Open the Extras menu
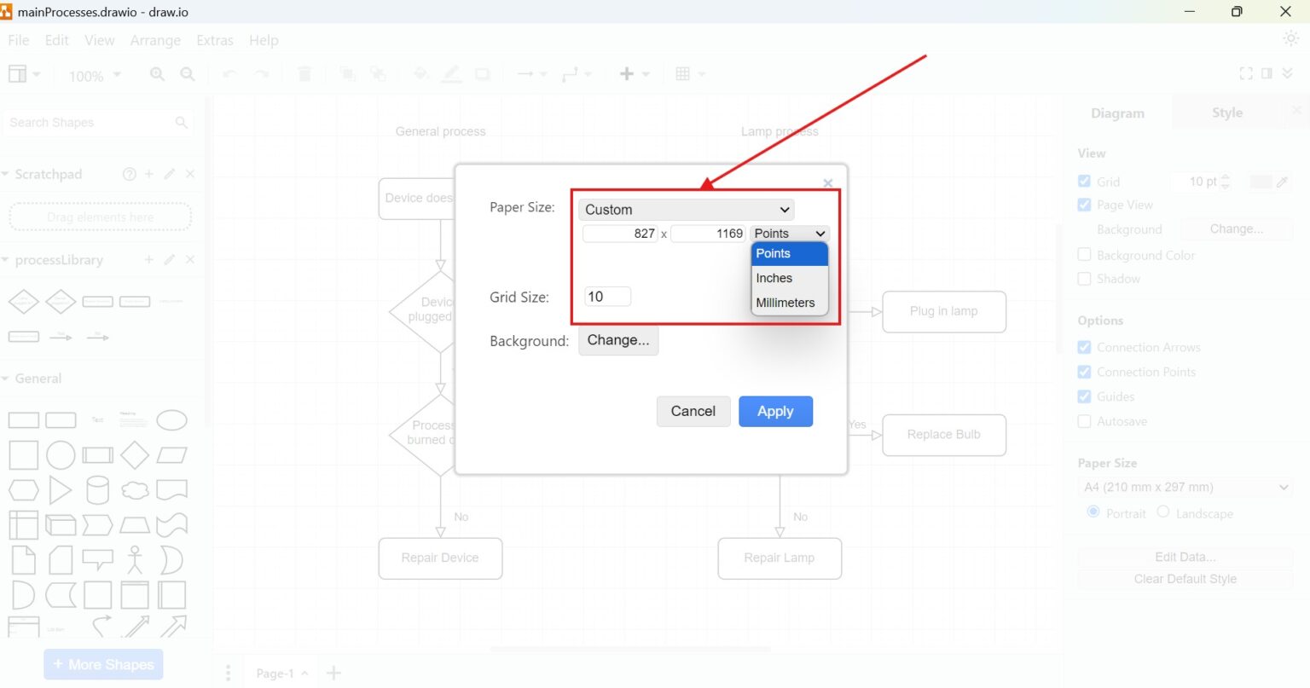This screenshot has height=688, width=1310. [214, 40]
